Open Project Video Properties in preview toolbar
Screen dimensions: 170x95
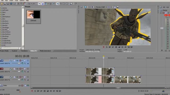(x=82, y=7)
